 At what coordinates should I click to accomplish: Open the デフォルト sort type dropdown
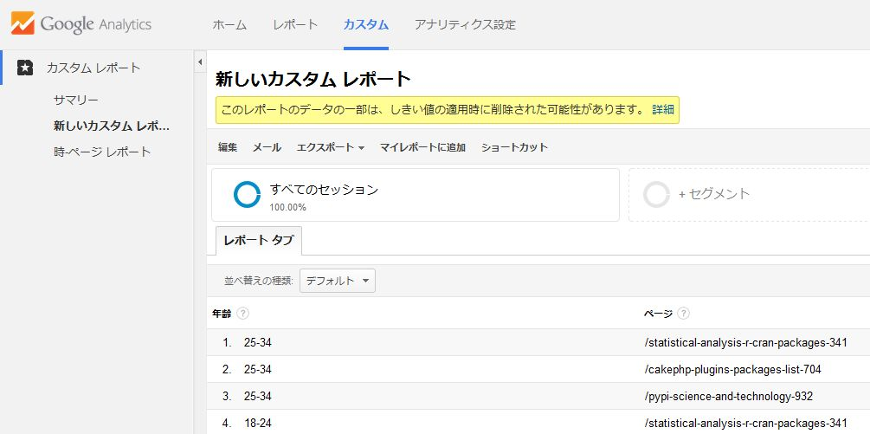point(338,281)
